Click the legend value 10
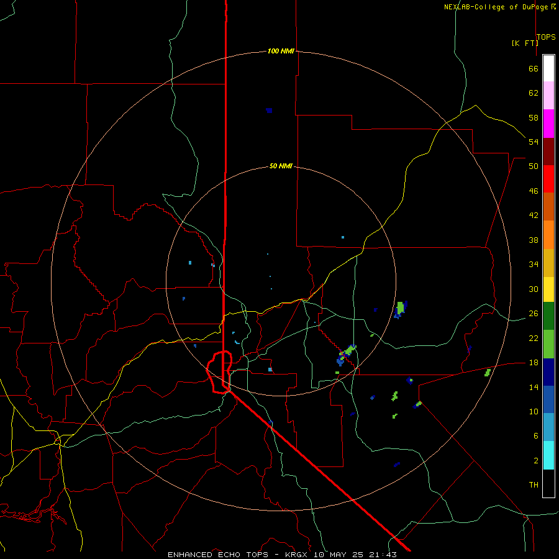The image size is (559, 559). pos(534,411)
